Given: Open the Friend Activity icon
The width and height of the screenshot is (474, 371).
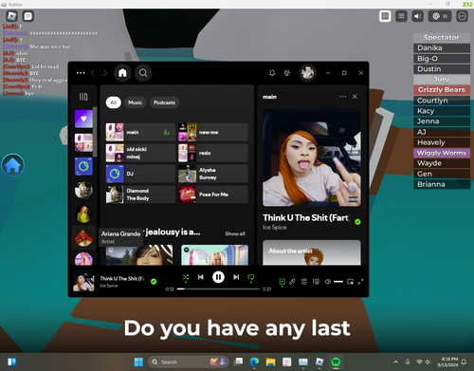Looking at the screenshot, I should (x=287, y=73).
